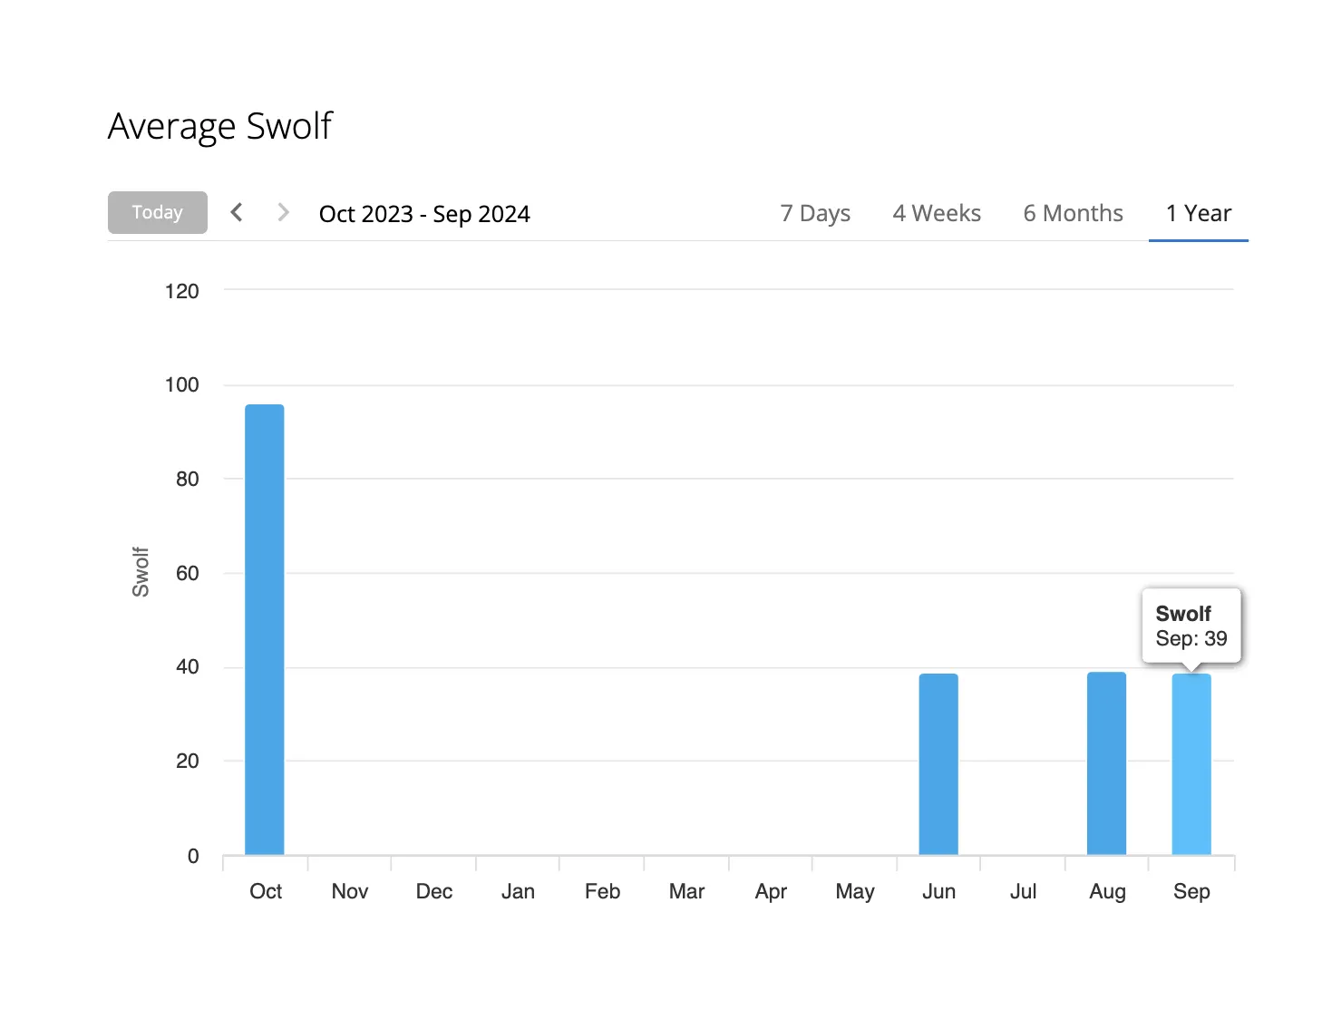Select the 4 Weeks tab
1322x1019 pixels.
[937, 213]
